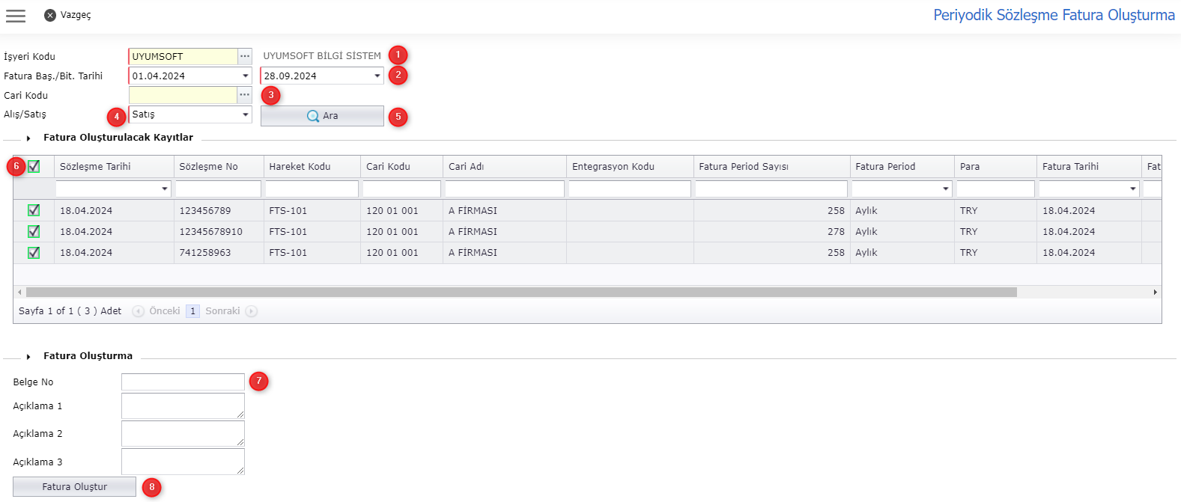
Task: Open Alış/Satış dropdown showing Satış
Action: click(246, 114)
